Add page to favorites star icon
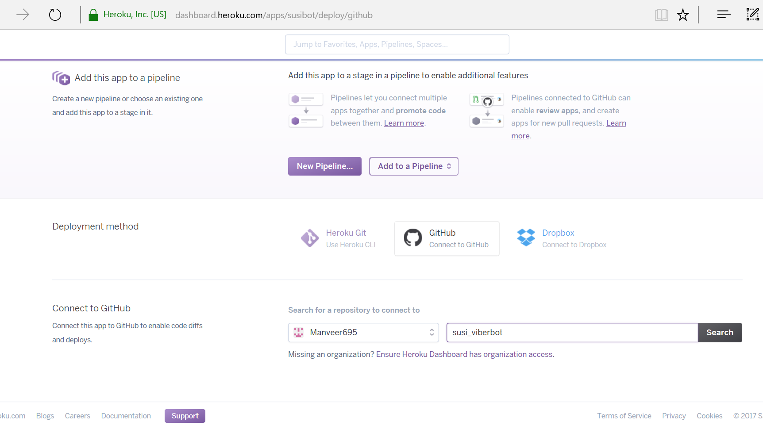Image resolution: width=763 pixels, height=429 pixels. click(x=683, y=15)
